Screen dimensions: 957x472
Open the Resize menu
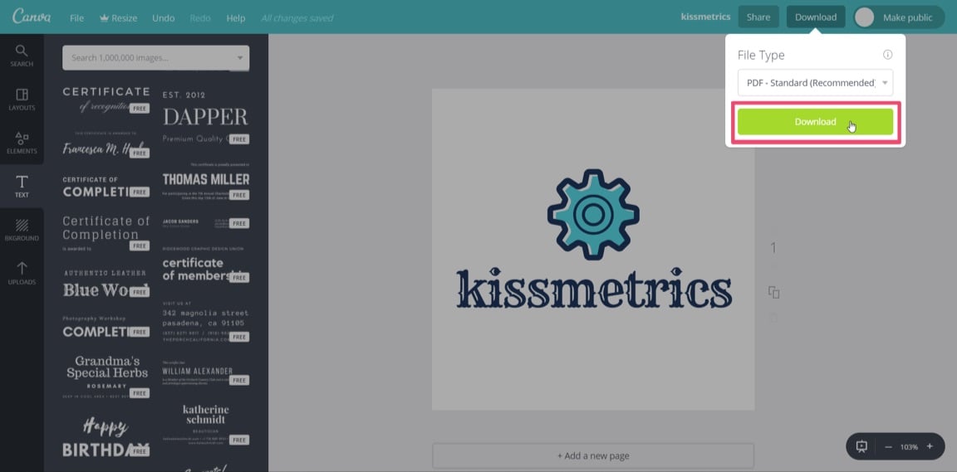pos(119,17)
